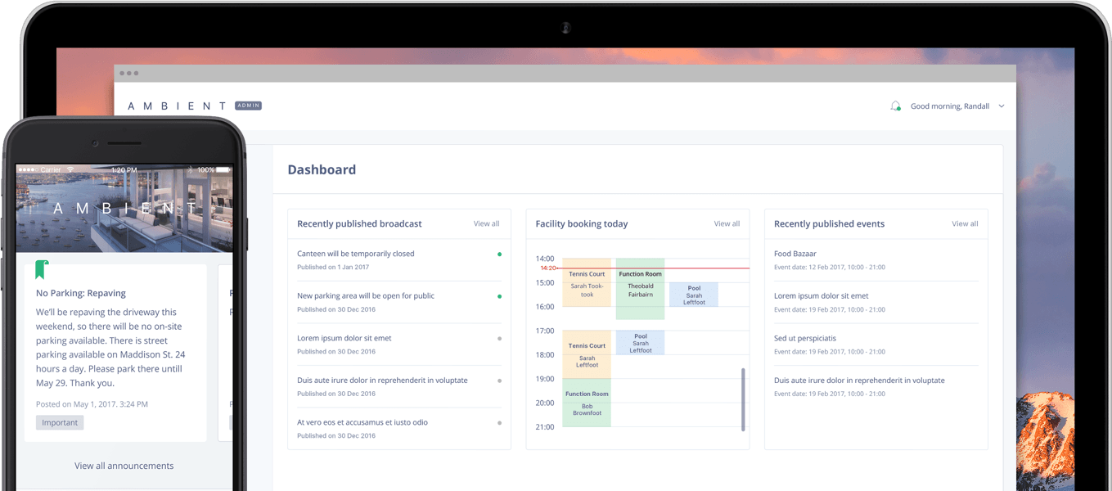Open the Food Bazaar event
This screenshot has width=1112, height=491.
(x=876, y=260)
